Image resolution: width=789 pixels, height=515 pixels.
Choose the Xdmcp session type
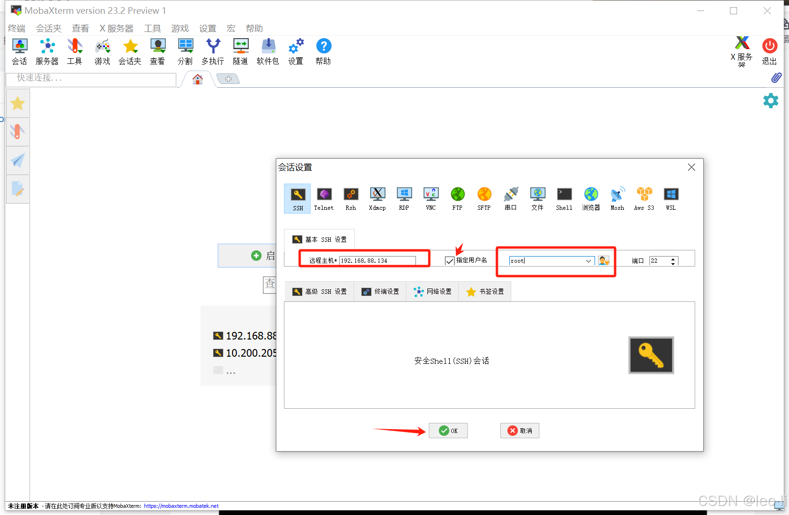click(377, 198)
